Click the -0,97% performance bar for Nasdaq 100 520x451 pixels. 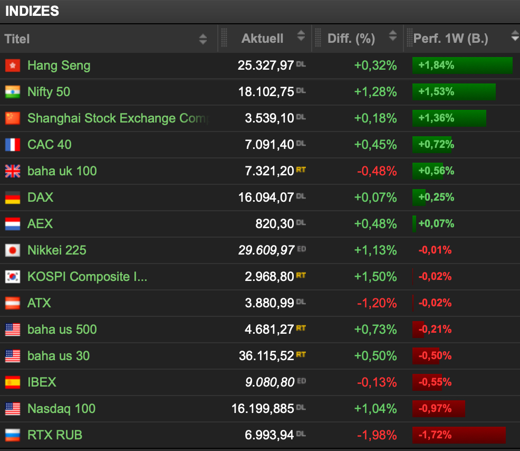(x=438, y=409)
